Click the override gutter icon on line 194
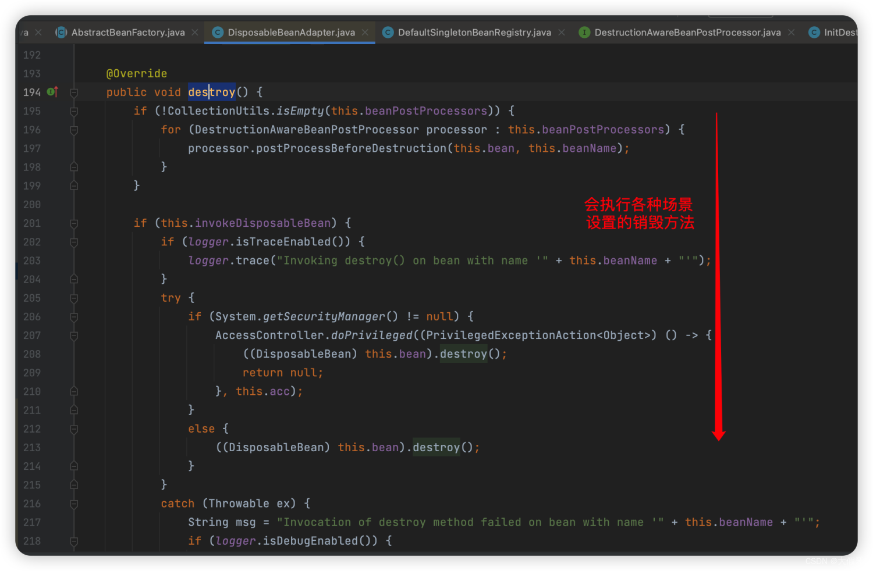The image size is (873, 571). (52, 92)
